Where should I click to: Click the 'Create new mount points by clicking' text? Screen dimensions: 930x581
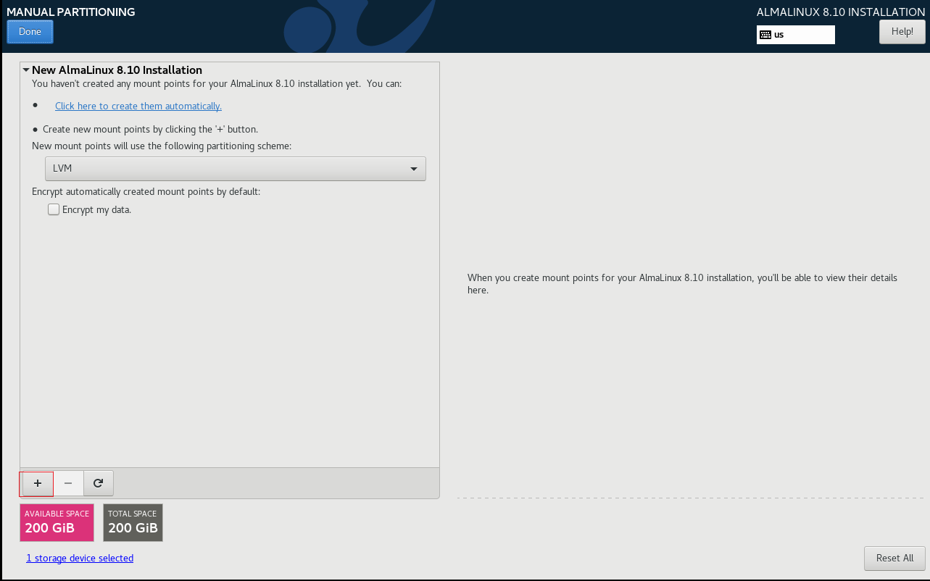click(x=150, y=130)
